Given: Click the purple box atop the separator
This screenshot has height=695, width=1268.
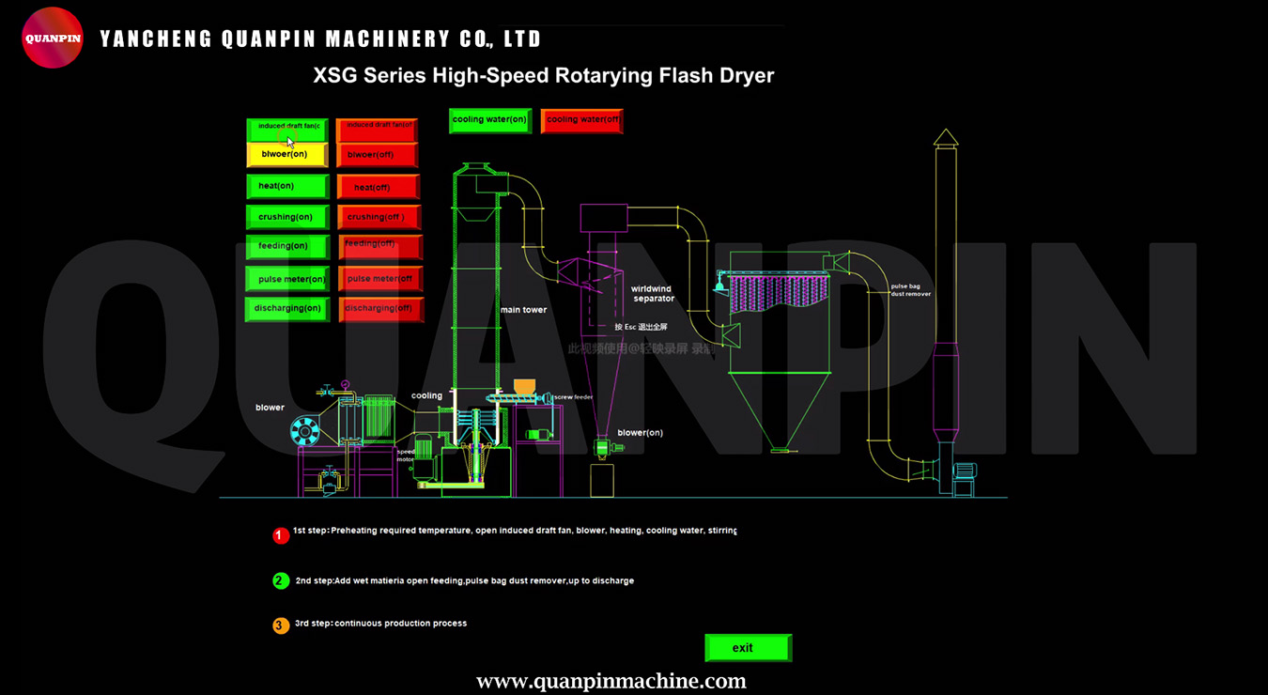Looking at the screenshot, I should click(603, 219).
